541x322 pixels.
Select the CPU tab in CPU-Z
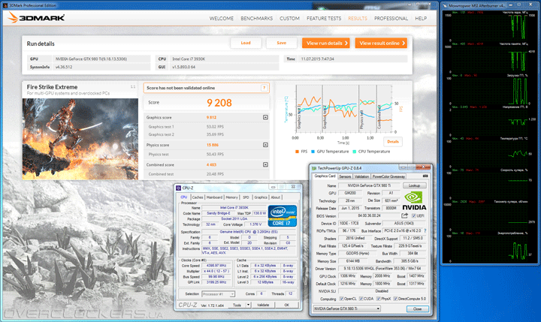tap(184, 197)
